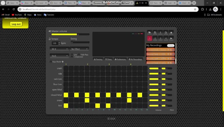Image resolution: width=224 pixels, height=127 pixels.
Task: Open the browser profile avatar
Action: (215, 9)
